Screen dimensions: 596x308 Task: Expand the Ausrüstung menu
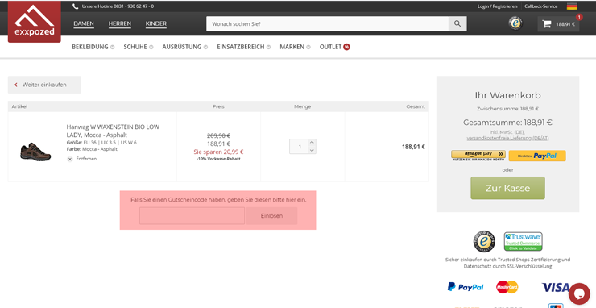(184, 47)
